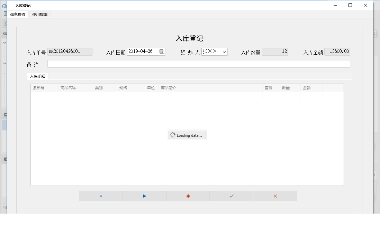This screenshot has height=247, width=380.
Task: Click the red X icon to cancel entry
Action: (275, 196)
